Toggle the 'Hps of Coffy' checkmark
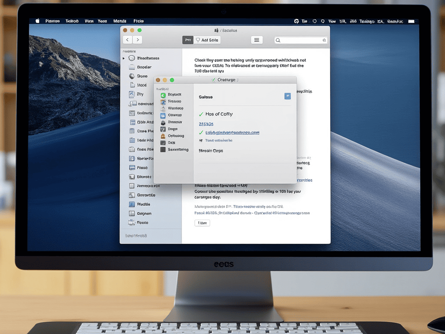 tap(201, 114)
